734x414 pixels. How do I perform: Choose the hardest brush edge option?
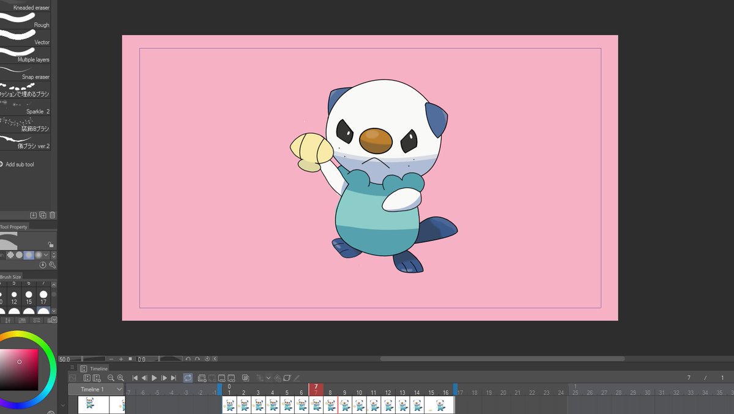10,255
